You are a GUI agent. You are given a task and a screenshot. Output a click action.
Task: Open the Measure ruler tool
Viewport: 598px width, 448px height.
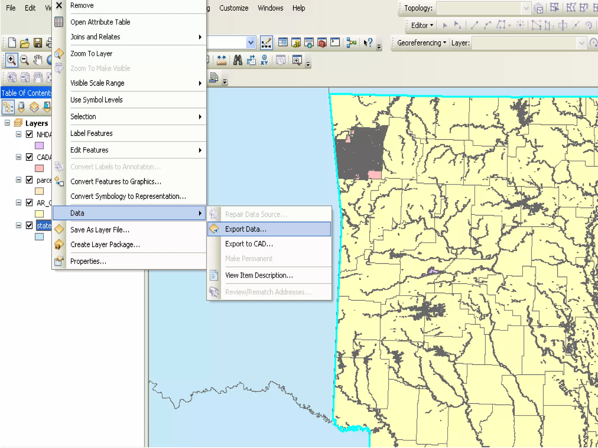(222, 60)
